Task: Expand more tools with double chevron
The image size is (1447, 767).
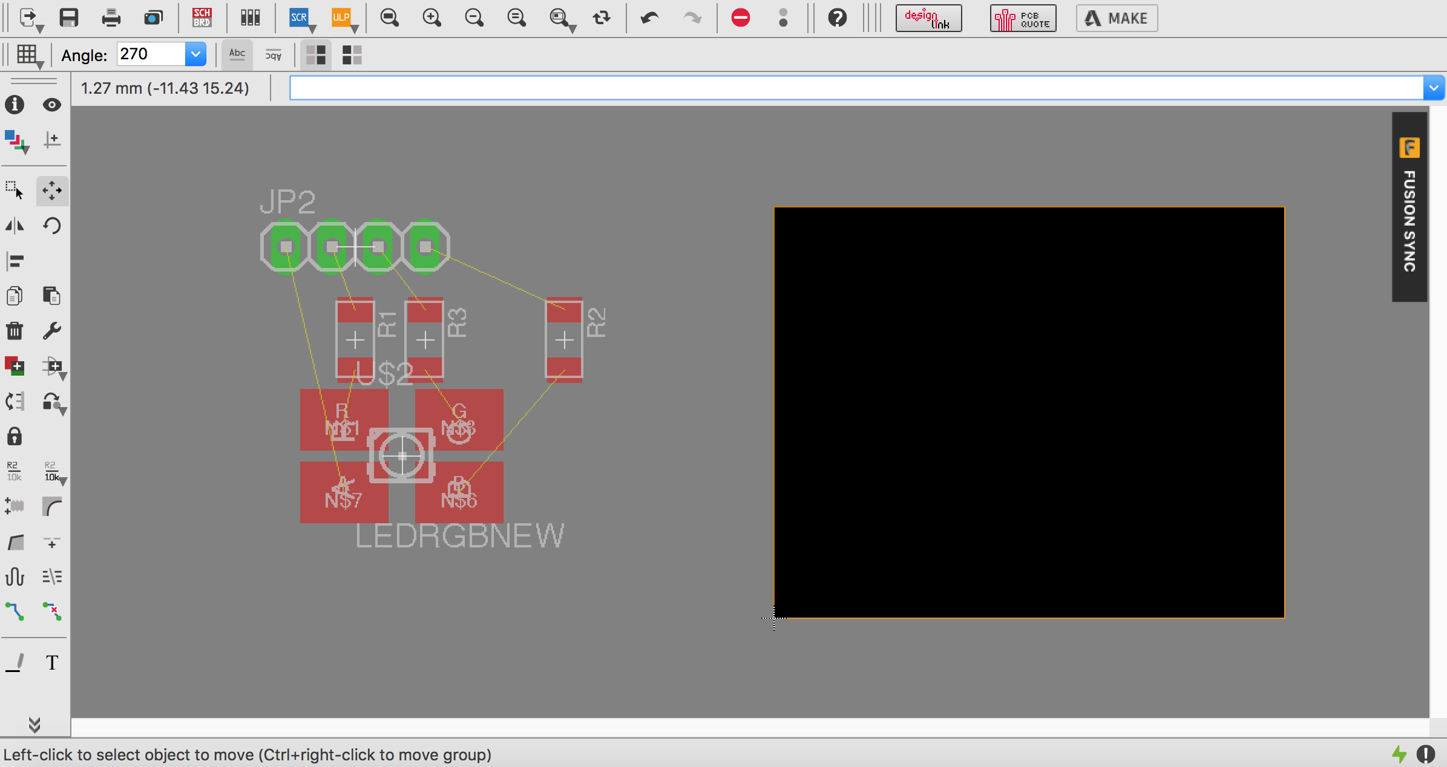Action: [x=34, y=724]
